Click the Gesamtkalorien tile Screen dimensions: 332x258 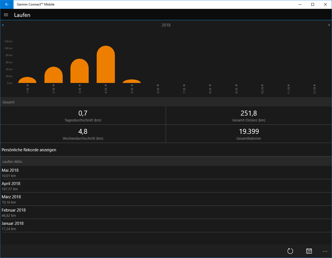coord(249,134)
